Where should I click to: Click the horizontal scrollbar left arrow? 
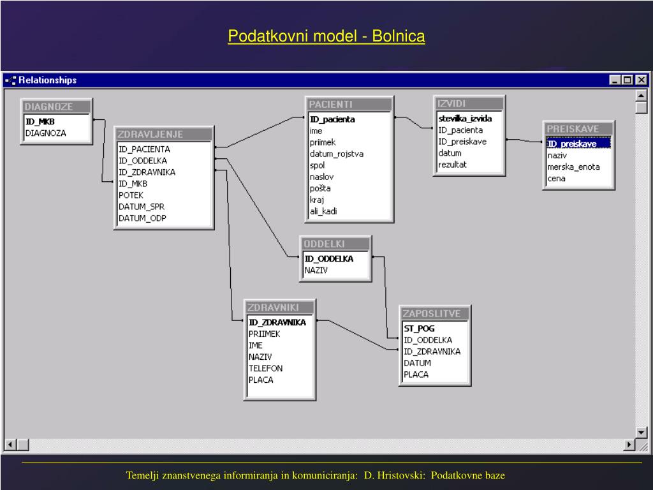tap(10, 445)
